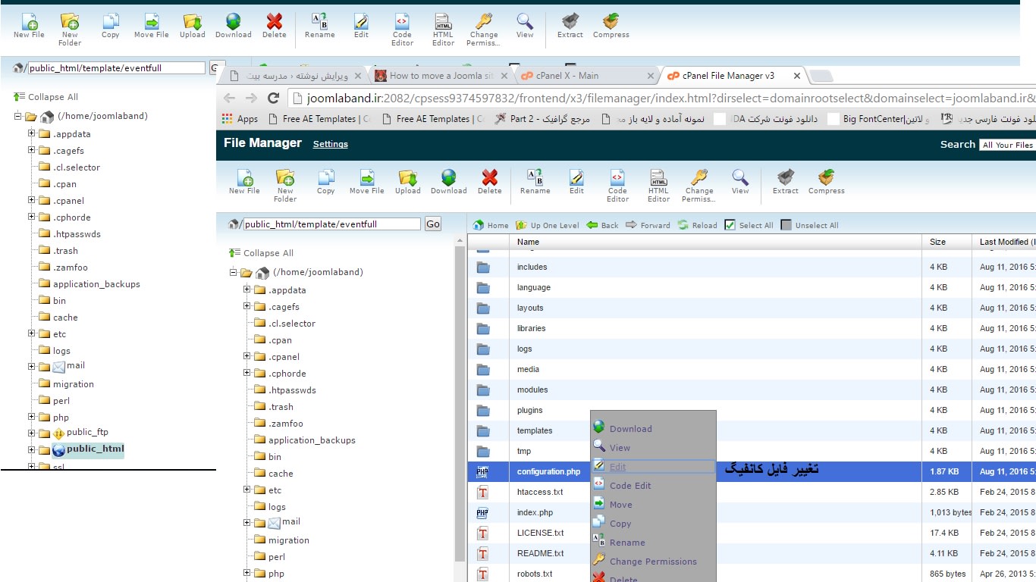Click New File icon in the background window toolbar
1036x582 pixels.
point(29,21)
